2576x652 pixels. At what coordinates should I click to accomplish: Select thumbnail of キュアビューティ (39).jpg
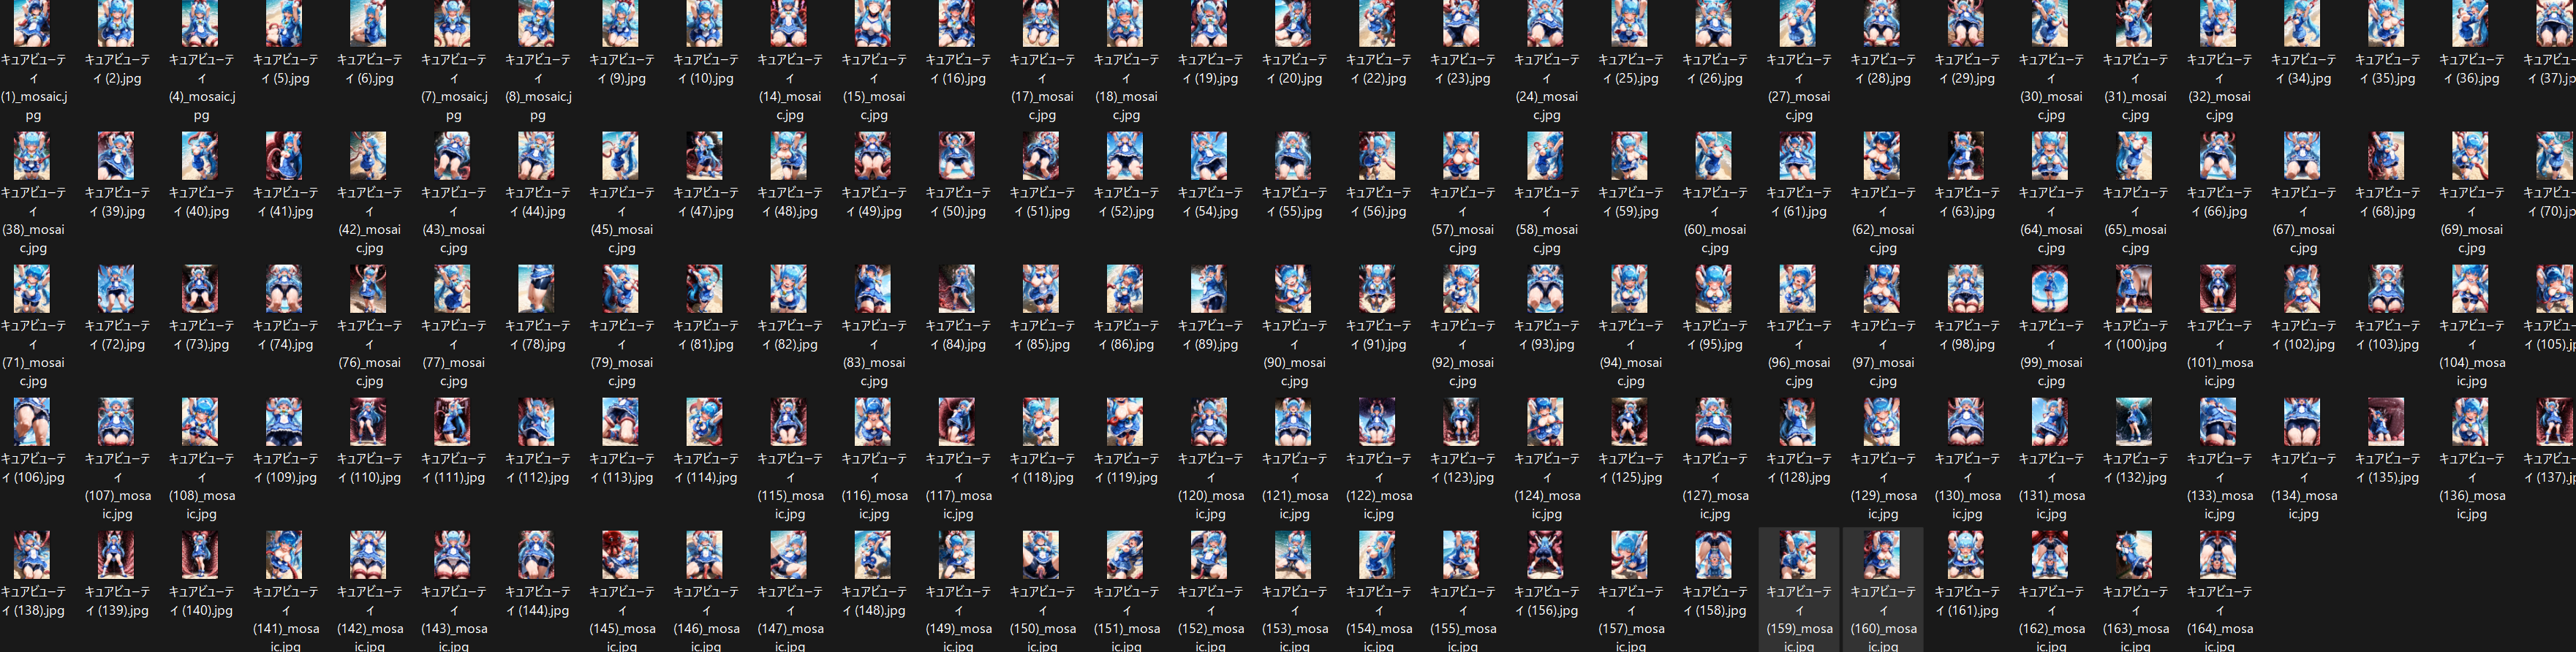tap(116, 156)
